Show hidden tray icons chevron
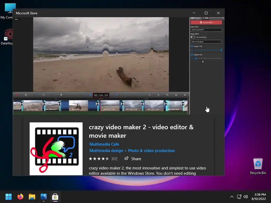271x203 pixels. [x=232, y=197]
